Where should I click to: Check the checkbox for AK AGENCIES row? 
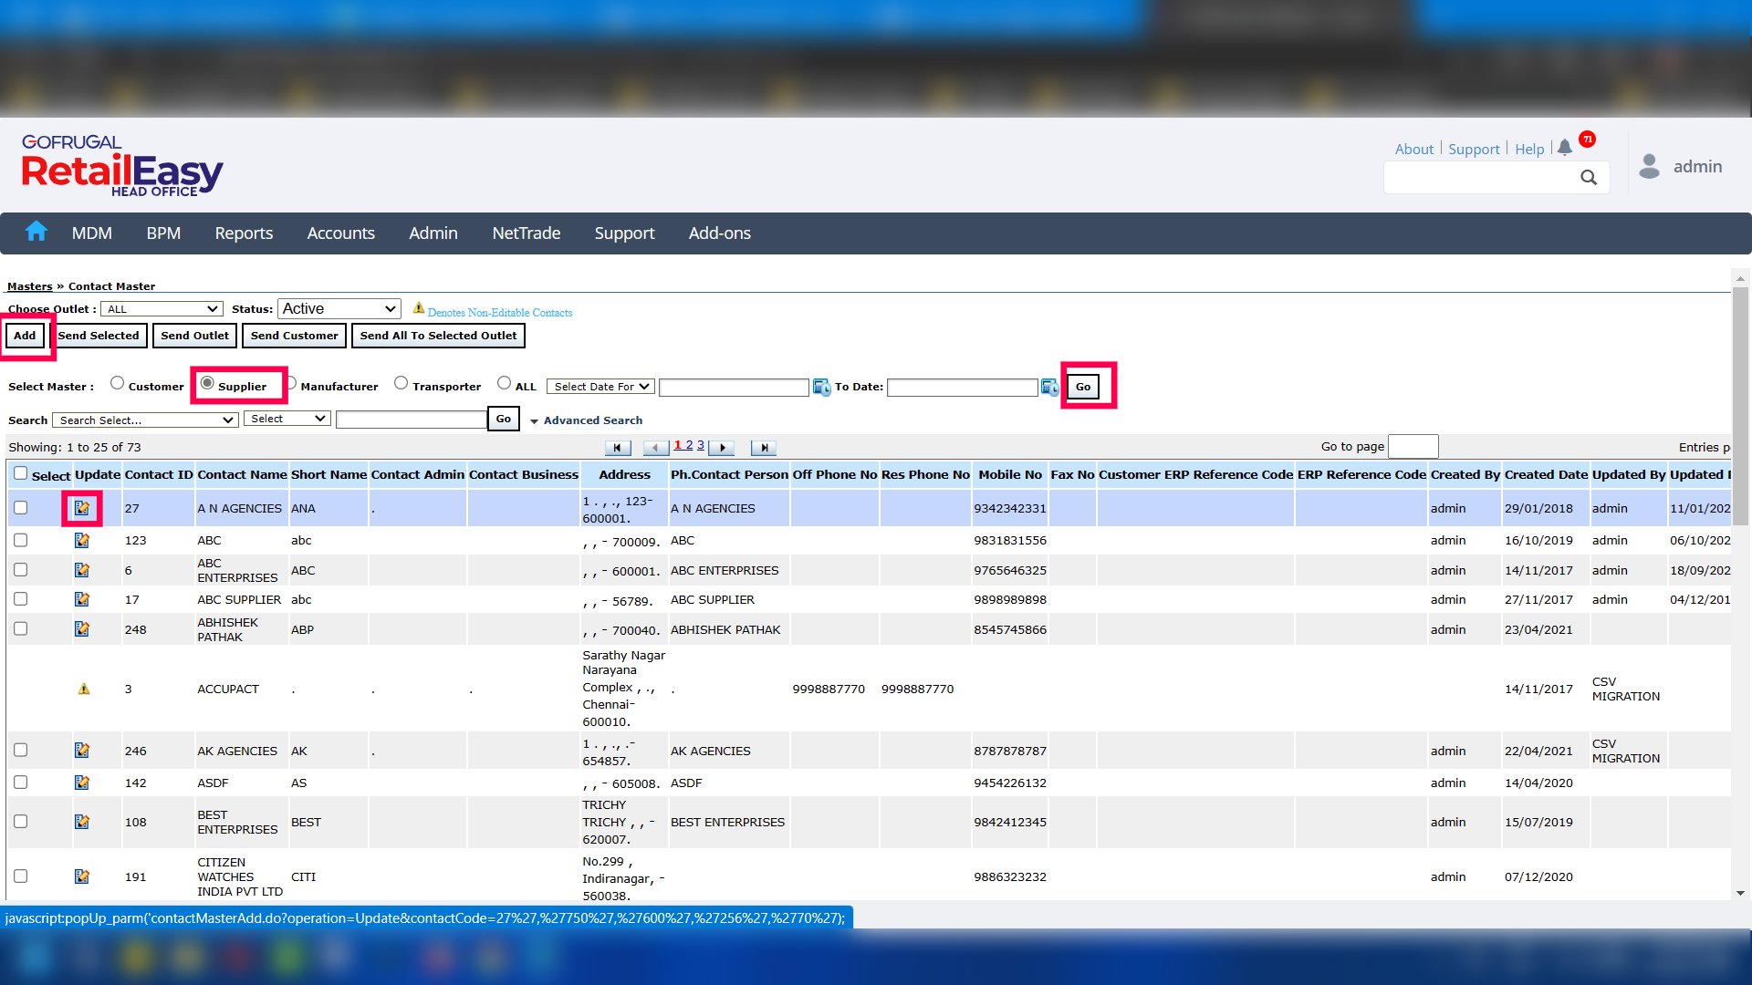pos(21,750)
